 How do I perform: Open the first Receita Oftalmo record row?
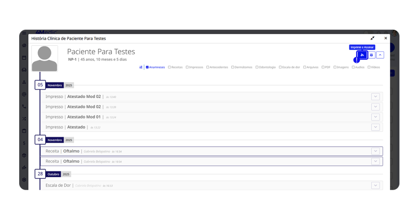click(x=205, y=151)
